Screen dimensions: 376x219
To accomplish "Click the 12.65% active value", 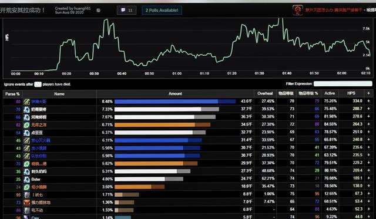I will (330, 194).
